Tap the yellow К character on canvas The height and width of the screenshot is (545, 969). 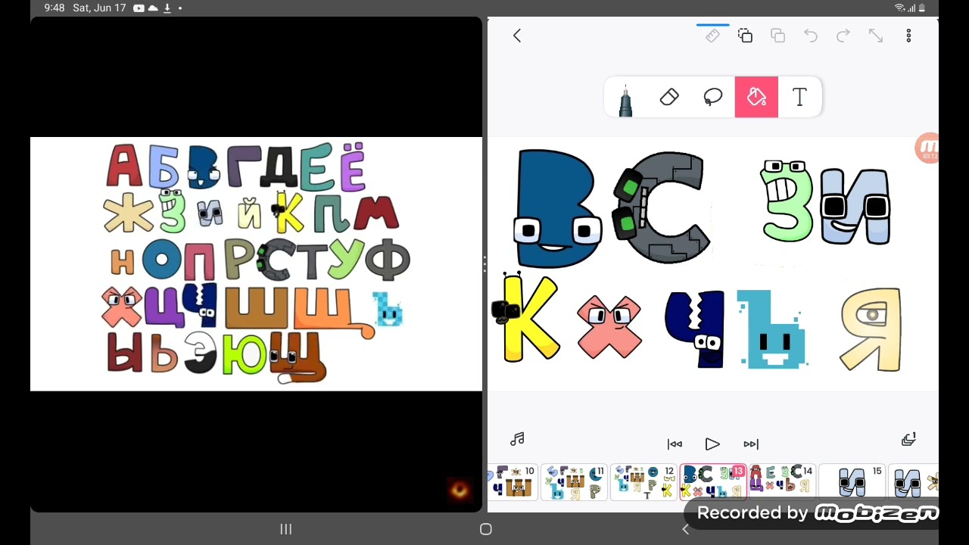[x=527, y=318]
